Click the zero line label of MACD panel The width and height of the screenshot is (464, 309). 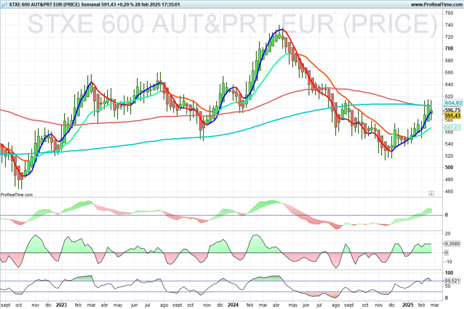pos(446,215)
